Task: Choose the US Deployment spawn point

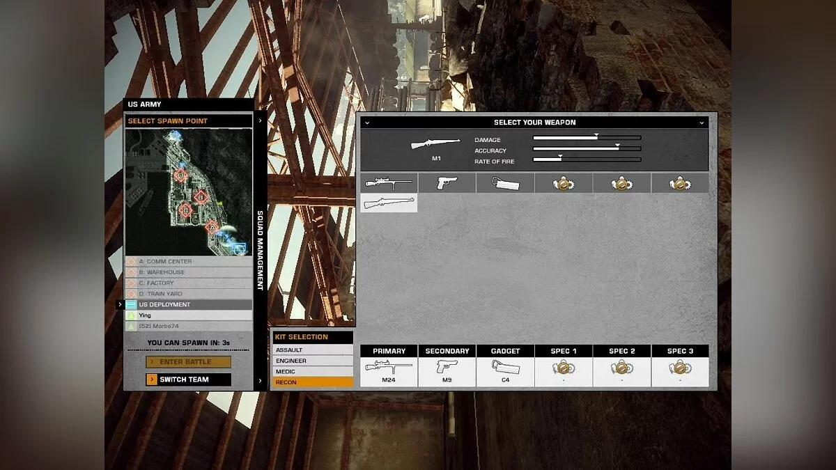Action: (188, 305)
